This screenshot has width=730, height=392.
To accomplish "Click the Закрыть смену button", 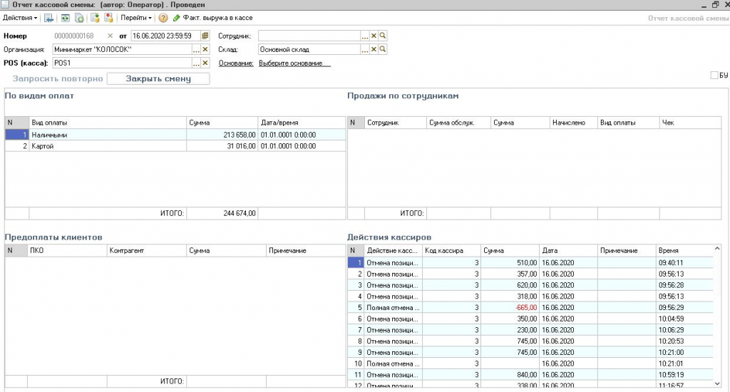I will (x=158, y=78).
